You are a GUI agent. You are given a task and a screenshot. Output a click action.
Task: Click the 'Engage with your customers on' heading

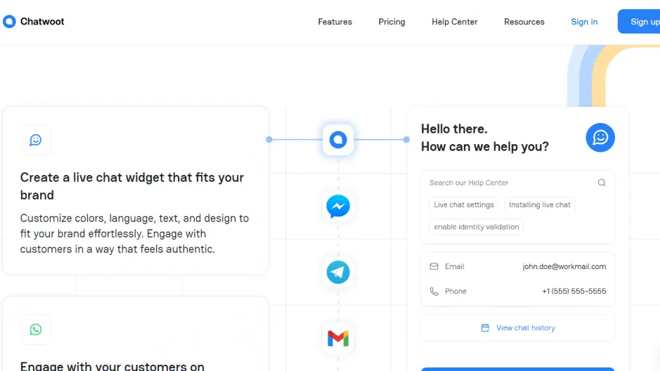(112, 365)
